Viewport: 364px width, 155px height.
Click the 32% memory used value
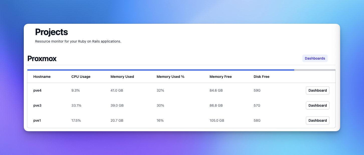click(x=160, y=90)
